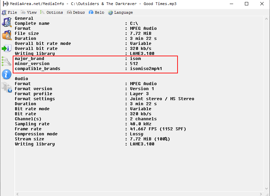Open preferences via wrench icon
This screenshot has width=270, height=196.
pyautogui.click(x=6, y=61)
